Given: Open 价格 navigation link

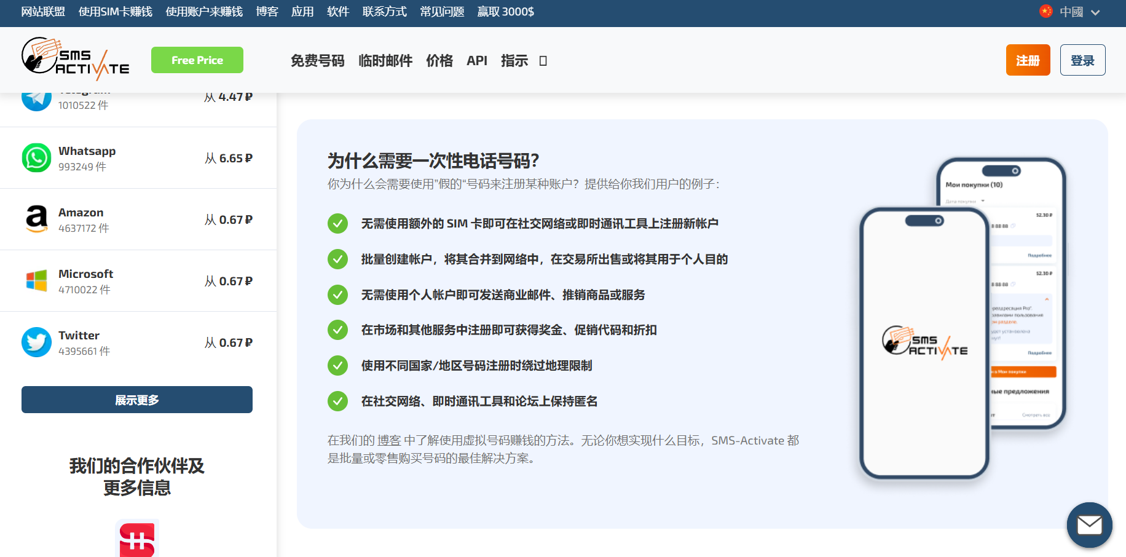Looking at the screenshot, I should [439, 61].
